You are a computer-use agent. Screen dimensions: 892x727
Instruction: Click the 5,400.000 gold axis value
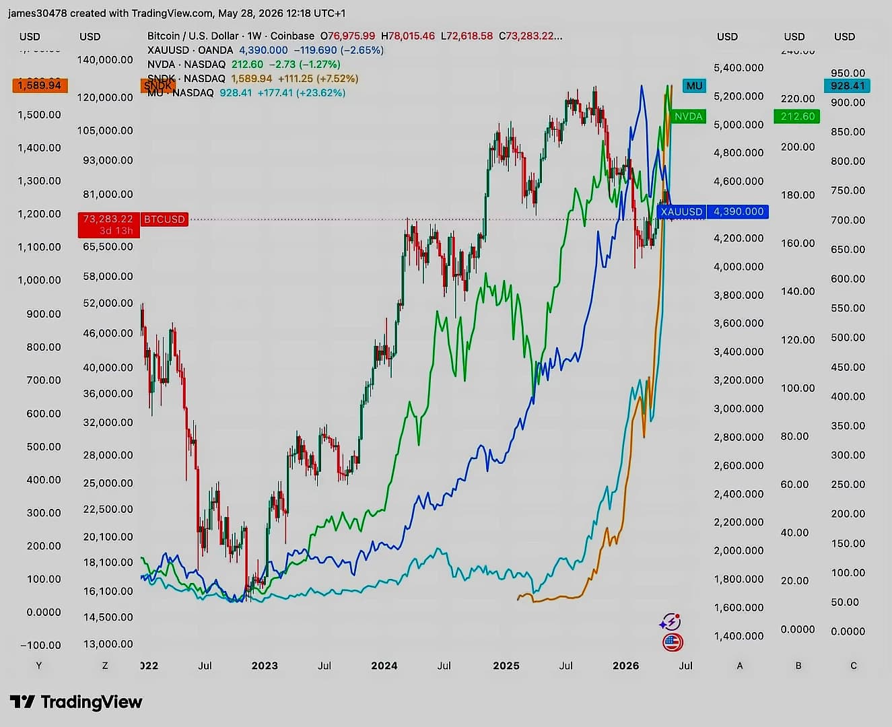pyautogui.click(x=739, y=68)
